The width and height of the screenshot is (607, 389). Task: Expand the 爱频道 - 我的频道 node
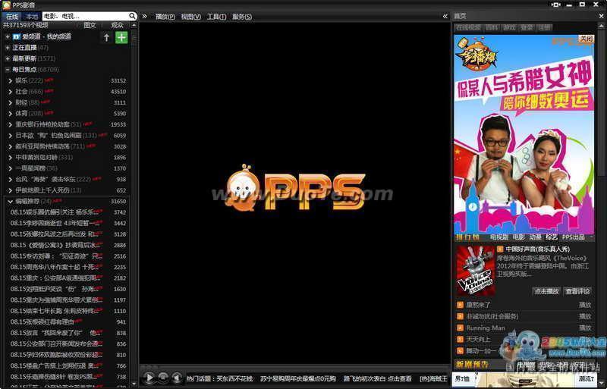click(x=8, y=36)
